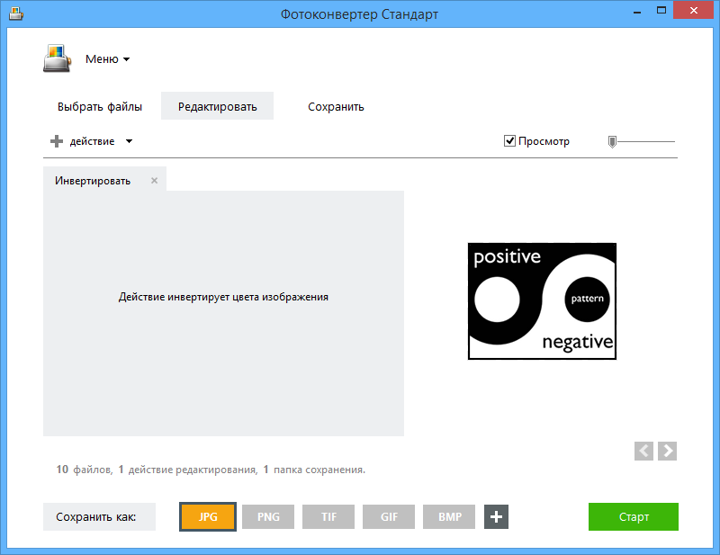
Task: Click the Photoconverter printer logo icon
Action: (x=58, y=58)
